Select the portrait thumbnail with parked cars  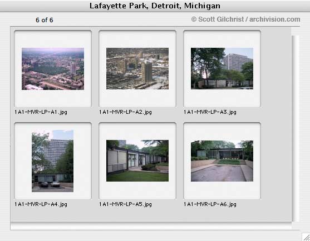(52, 160)
